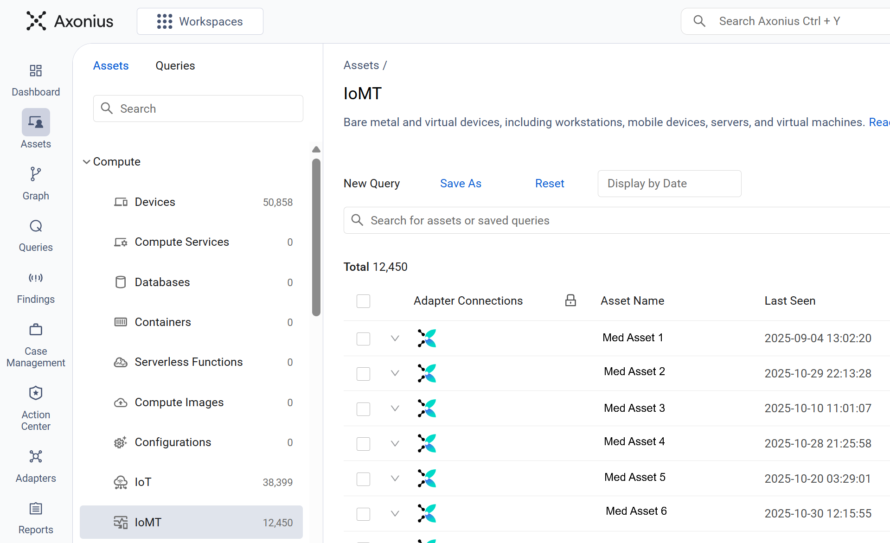This screenshot has height=543, width=890.
Task: Open Reports from the sidebar
Action: tap(36, 509)
